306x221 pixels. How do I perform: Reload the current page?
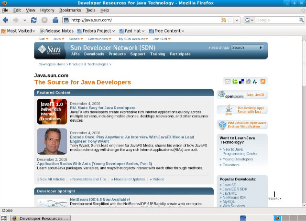coord(34,20)
